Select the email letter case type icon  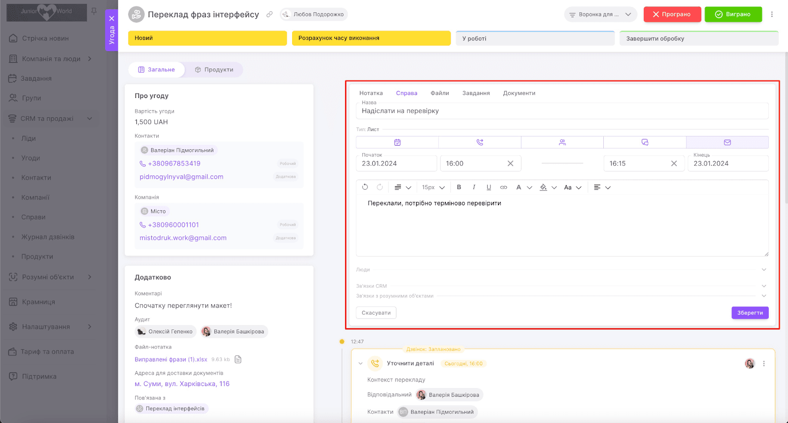click(727, 142)
